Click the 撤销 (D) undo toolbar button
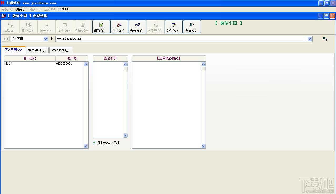Image resolution: width=336 pixels, height=194 pixels. 29,27
